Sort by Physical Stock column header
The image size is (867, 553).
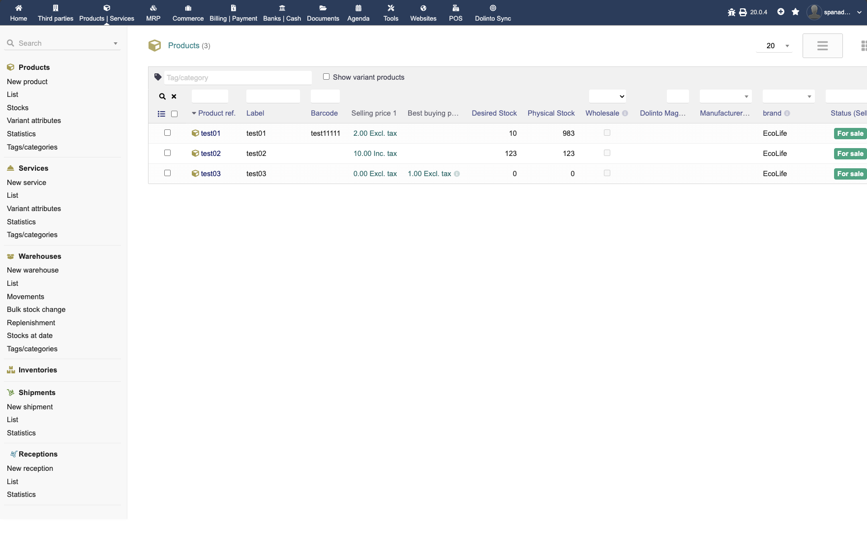pyautogui.click(x=551, y=113)
